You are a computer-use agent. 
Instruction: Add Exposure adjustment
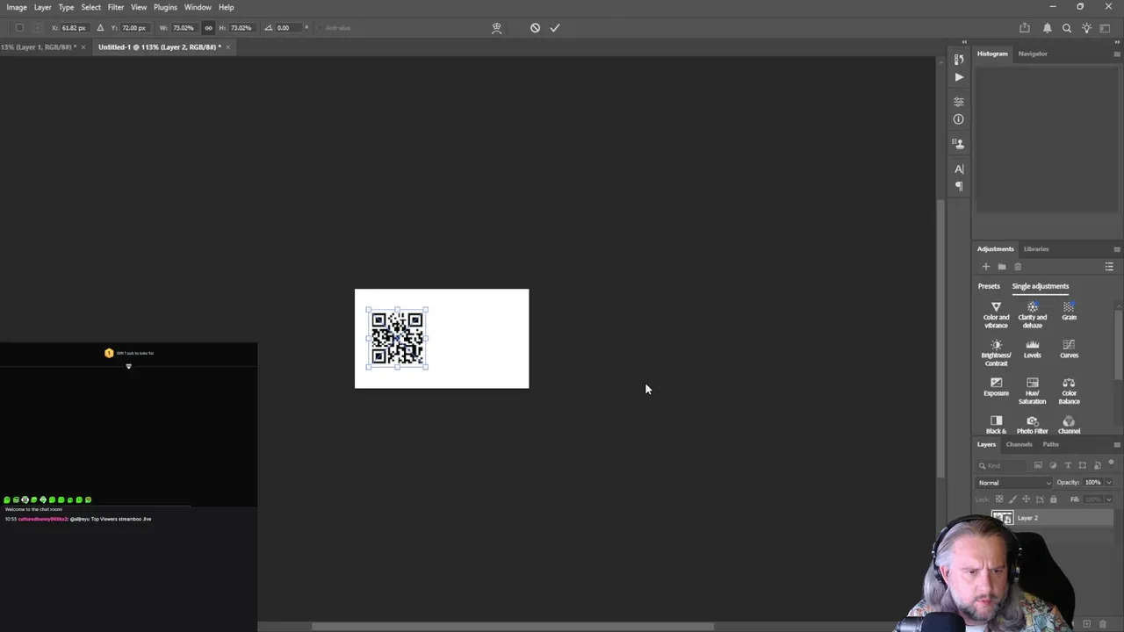point(996,387)
